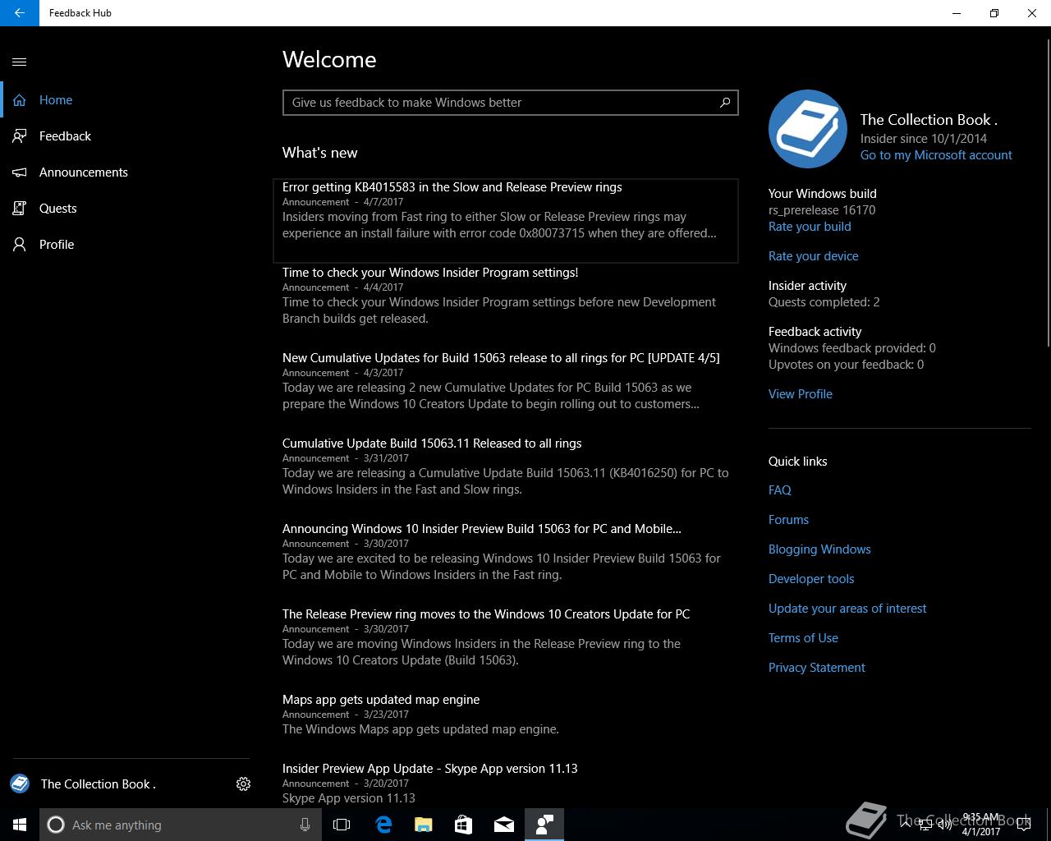Open the hamburger navigation menu
Image resolution: width=1051 pixels, height=841 pixels.
pyautogui.click(x=20, y=62)
